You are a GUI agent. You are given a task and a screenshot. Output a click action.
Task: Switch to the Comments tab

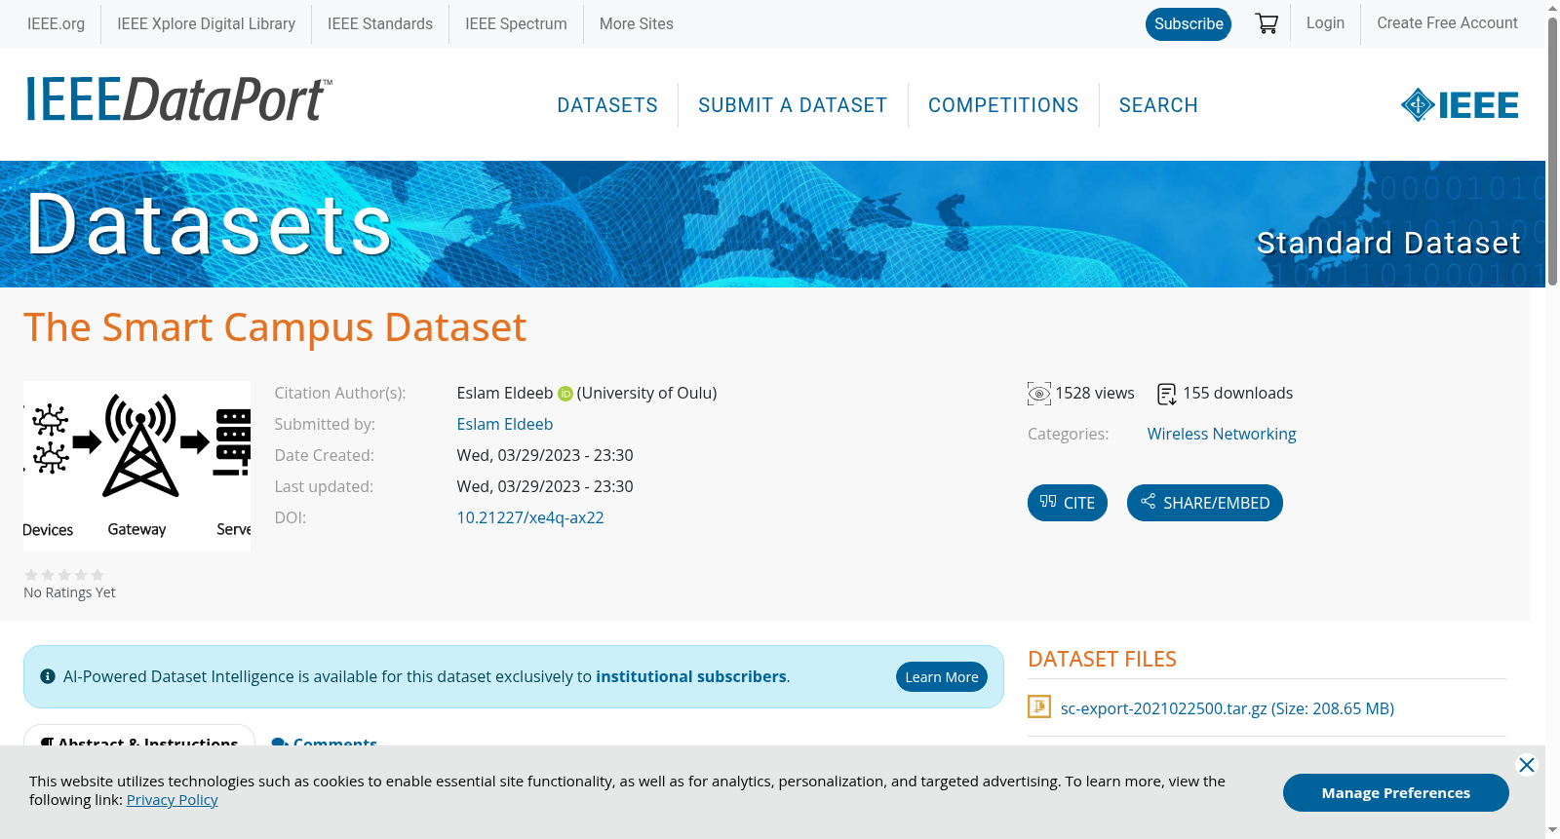coord(325,741)
